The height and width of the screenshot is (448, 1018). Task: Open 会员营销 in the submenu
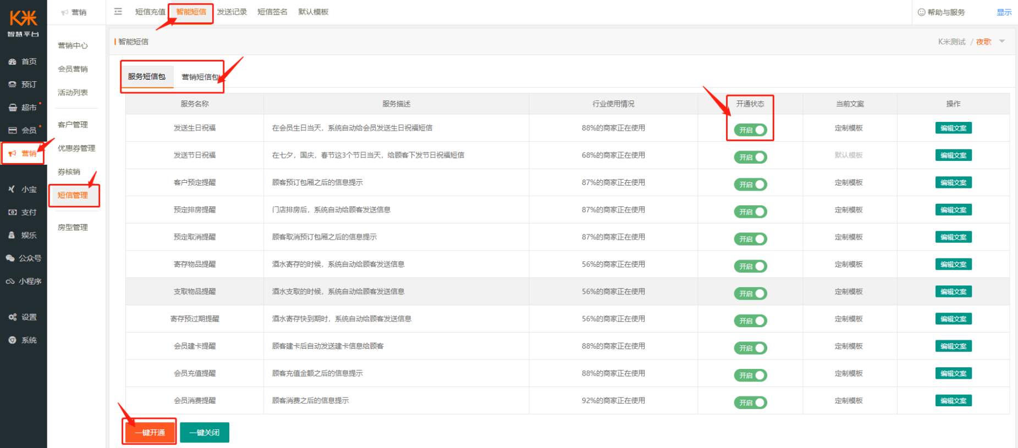coord(73,69)
